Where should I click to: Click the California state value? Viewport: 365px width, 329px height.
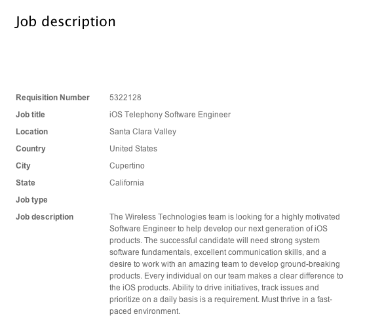pos(126,183)
